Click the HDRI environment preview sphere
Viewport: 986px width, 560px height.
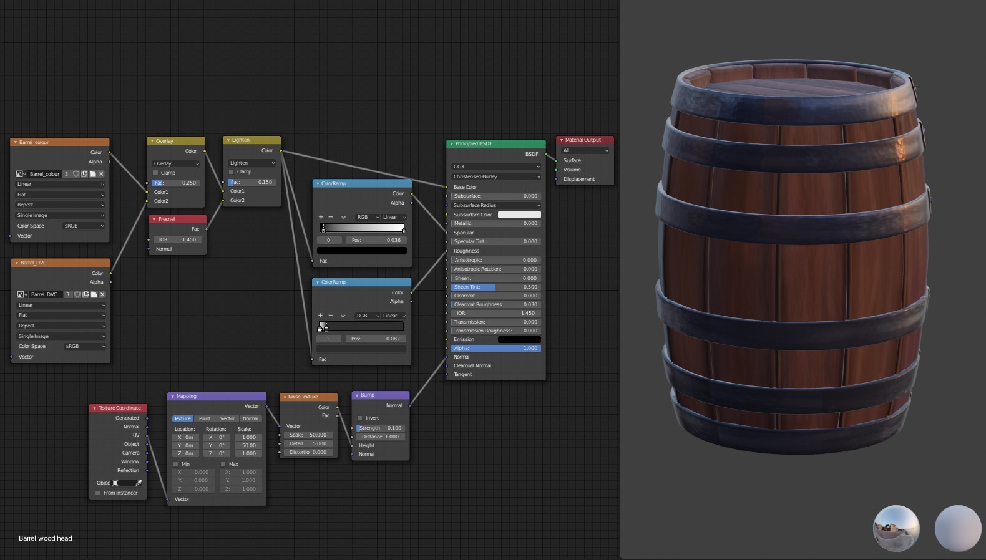pos(896,528)
